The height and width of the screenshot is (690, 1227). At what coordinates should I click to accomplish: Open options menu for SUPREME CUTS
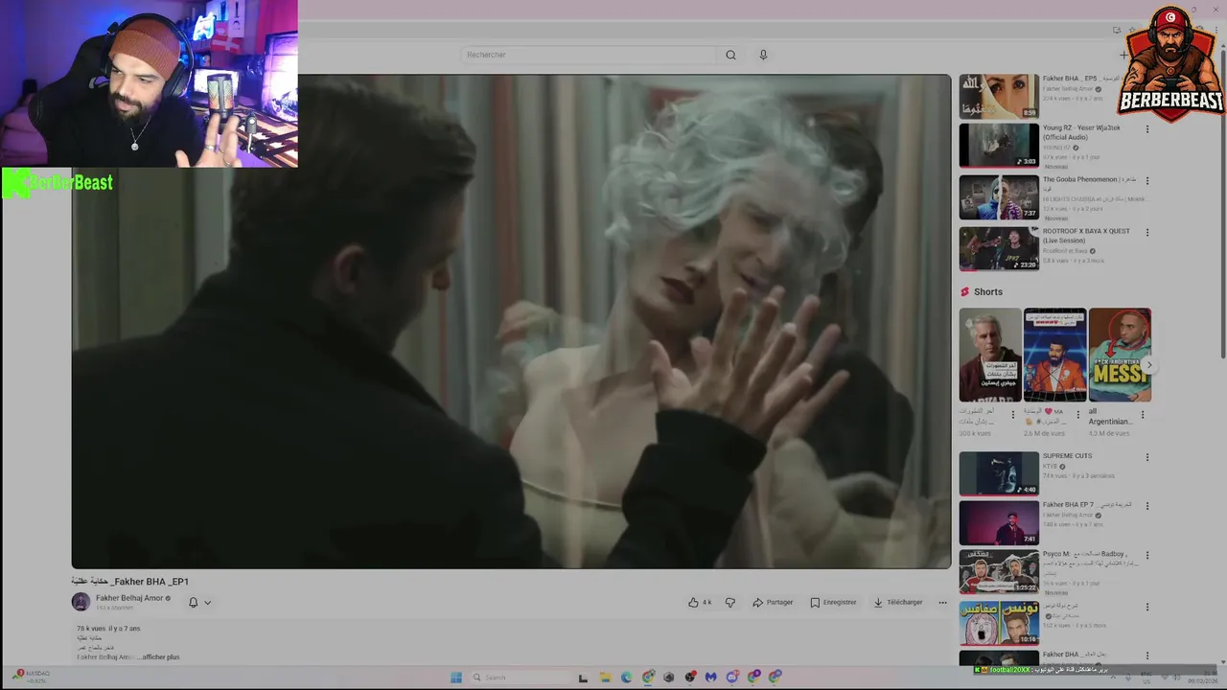coord(1146,457)
